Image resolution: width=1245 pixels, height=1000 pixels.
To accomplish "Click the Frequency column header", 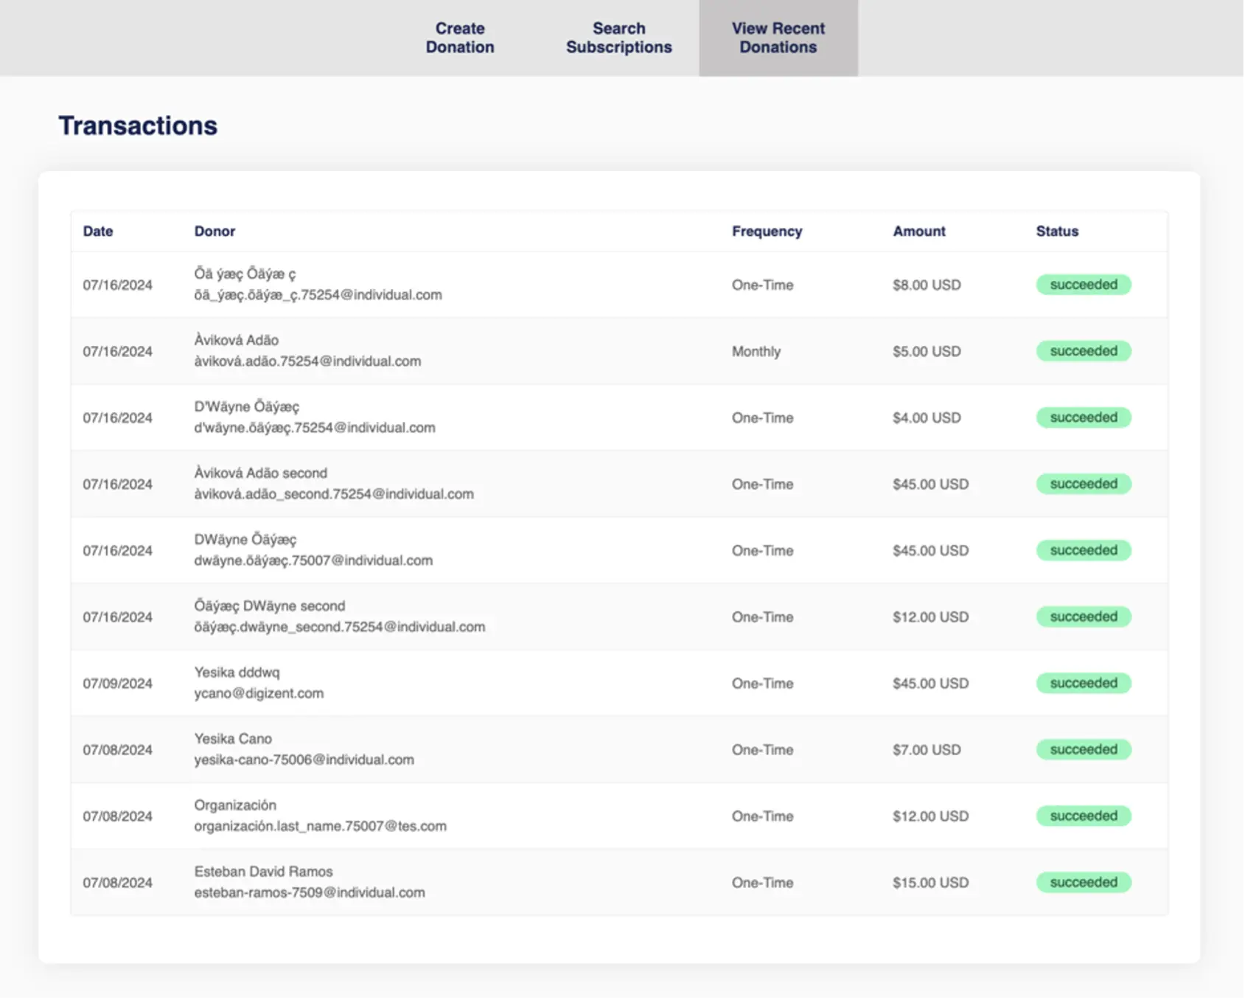I will [767, 231].
